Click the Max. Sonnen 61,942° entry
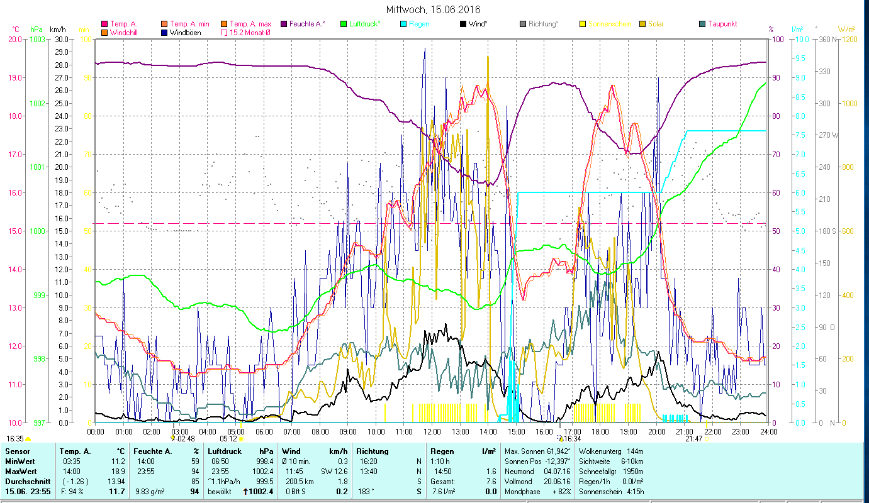869x503 pixels. pyautogui.click(x=538, y=451)
